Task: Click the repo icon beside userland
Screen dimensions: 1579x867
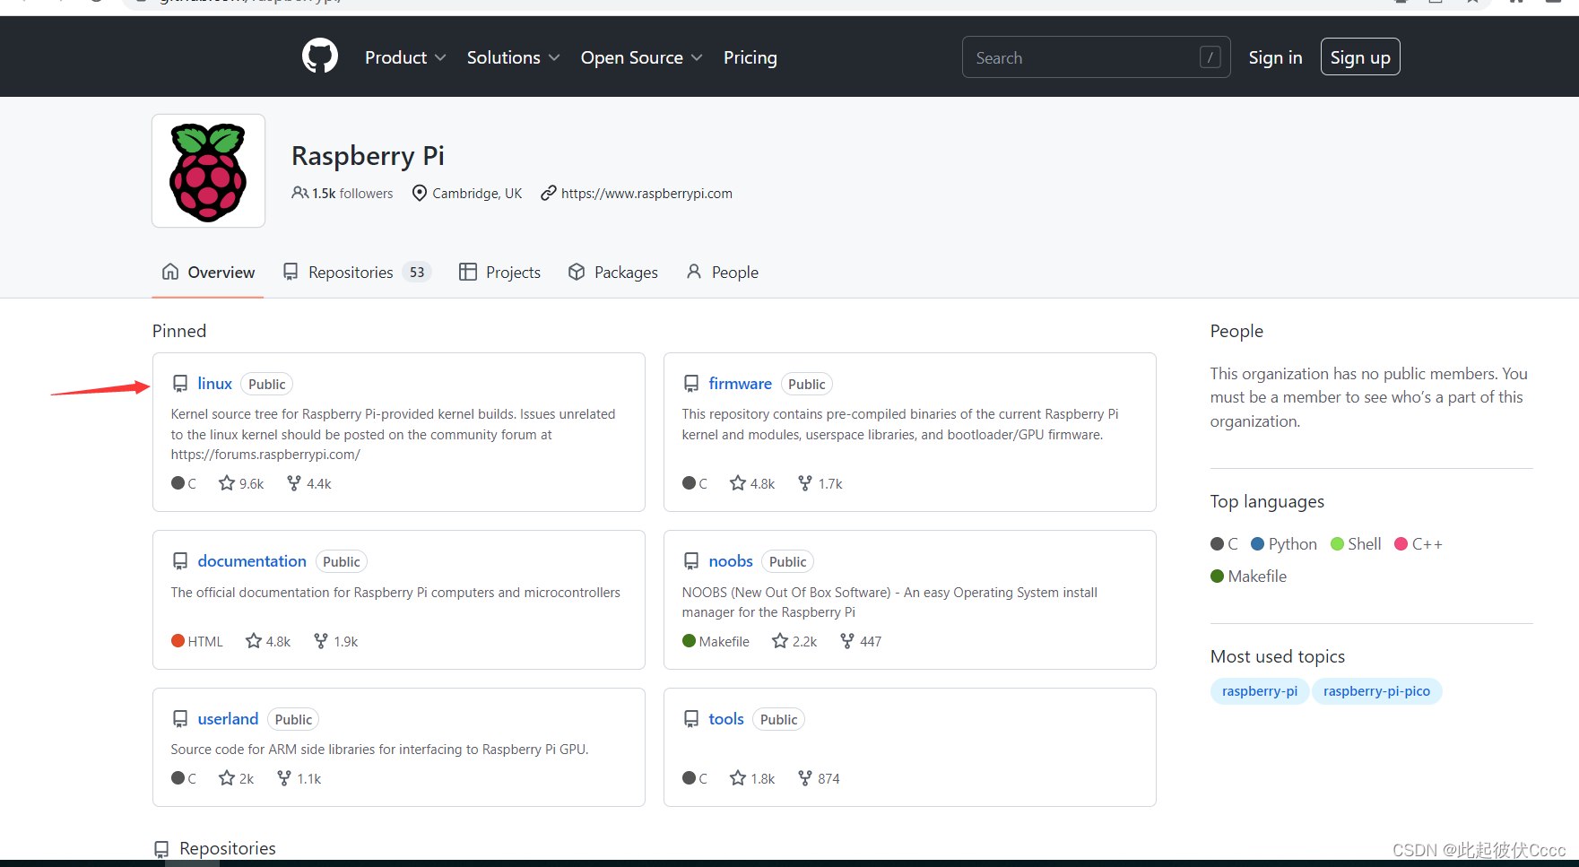Action: pyautogui.click(x=180, y=719)
